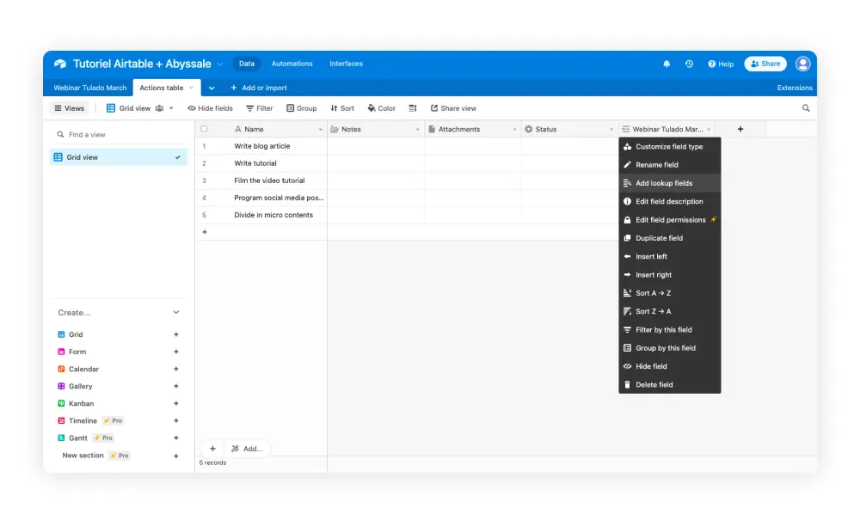Add a new Grid view plus
Viewport: 860px width, 508px height.
[x=176, y=335]
